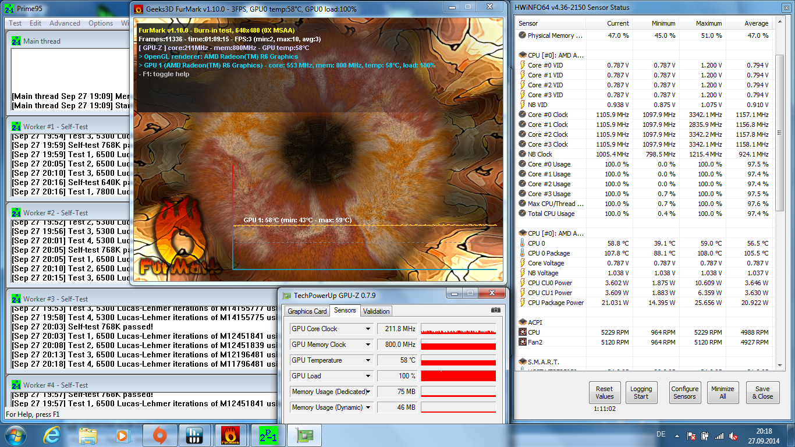Select the Sensors tab in GPU-Z
The image size is (795, 447).
tap(345, 310)
